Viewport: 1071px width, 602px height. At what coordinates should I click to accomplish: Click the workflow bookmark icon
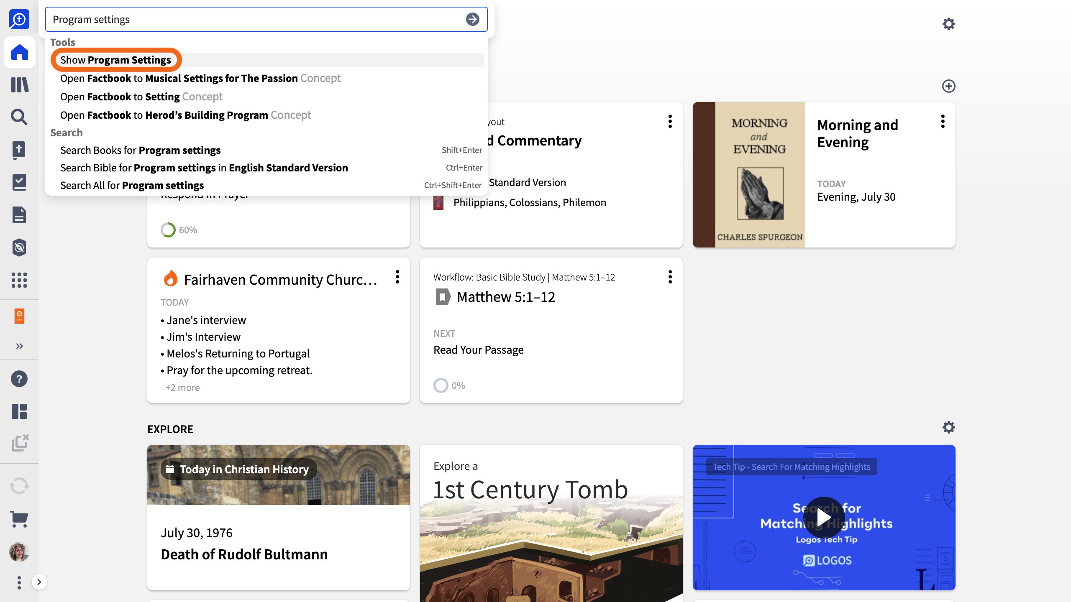click(443, 297)
